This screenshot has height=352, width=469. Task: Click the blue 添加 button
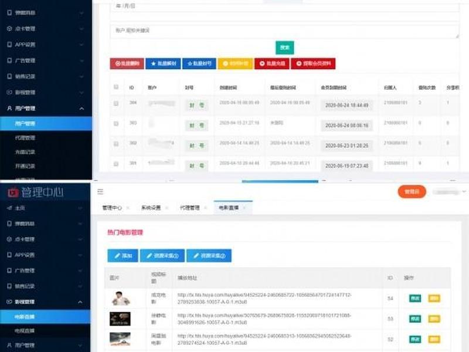(x=123, y=256)
